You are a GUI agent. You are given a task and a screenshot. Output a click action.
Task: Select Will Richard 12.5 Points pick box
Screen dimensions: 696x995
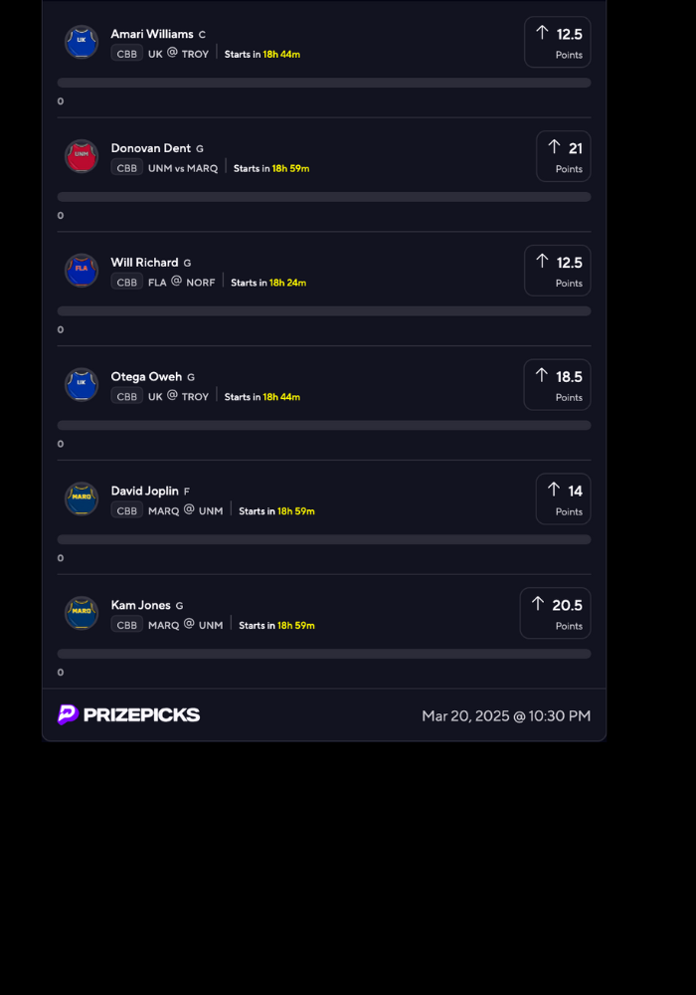pos(558,271)
